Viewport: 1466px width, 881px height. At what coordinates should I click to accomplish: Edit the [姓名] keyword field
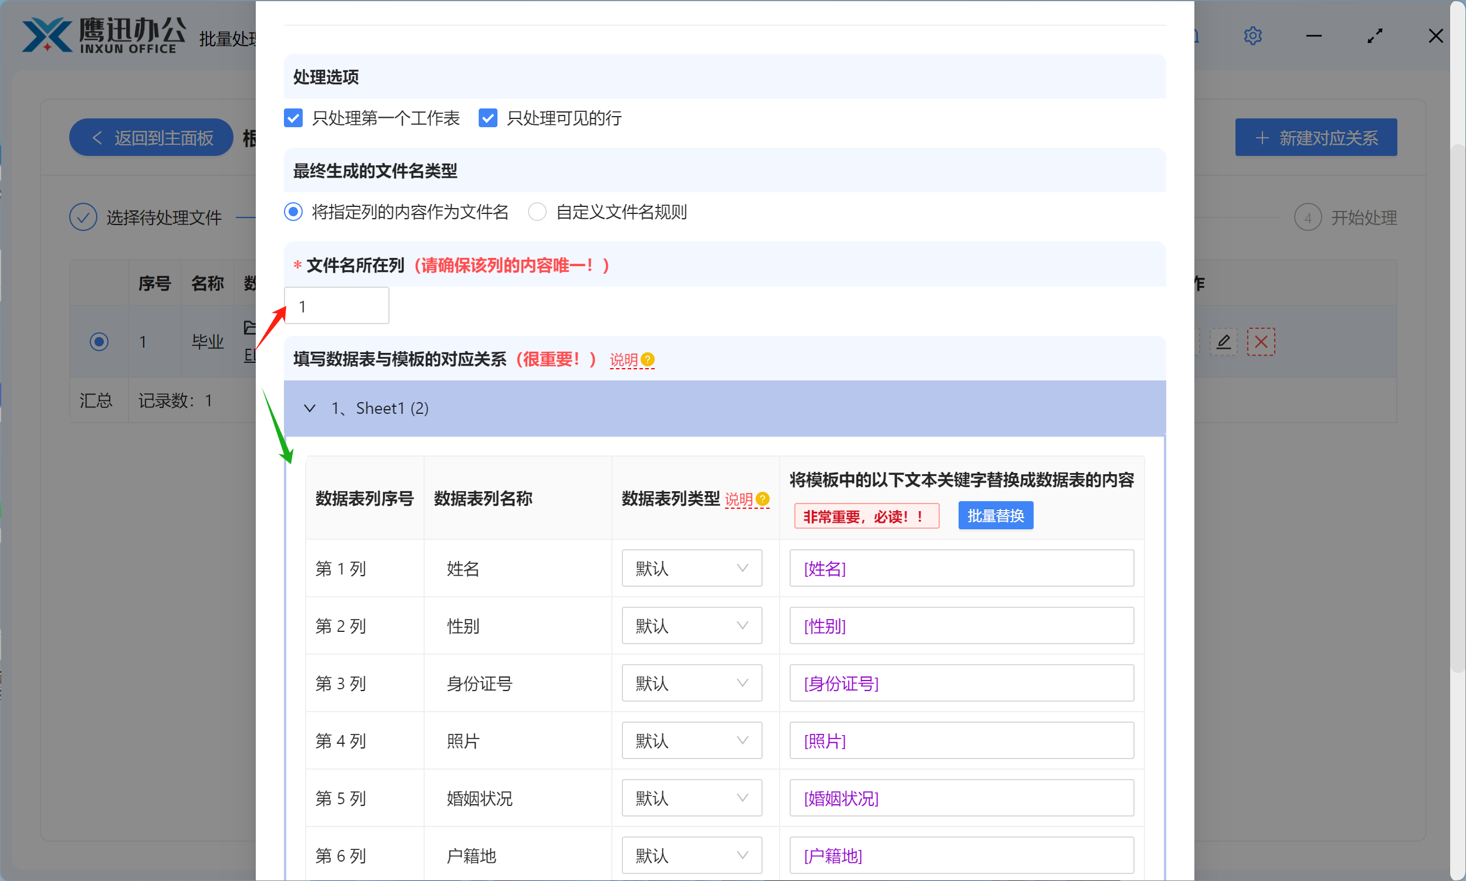pyautogui.click(x=961, y=568)
